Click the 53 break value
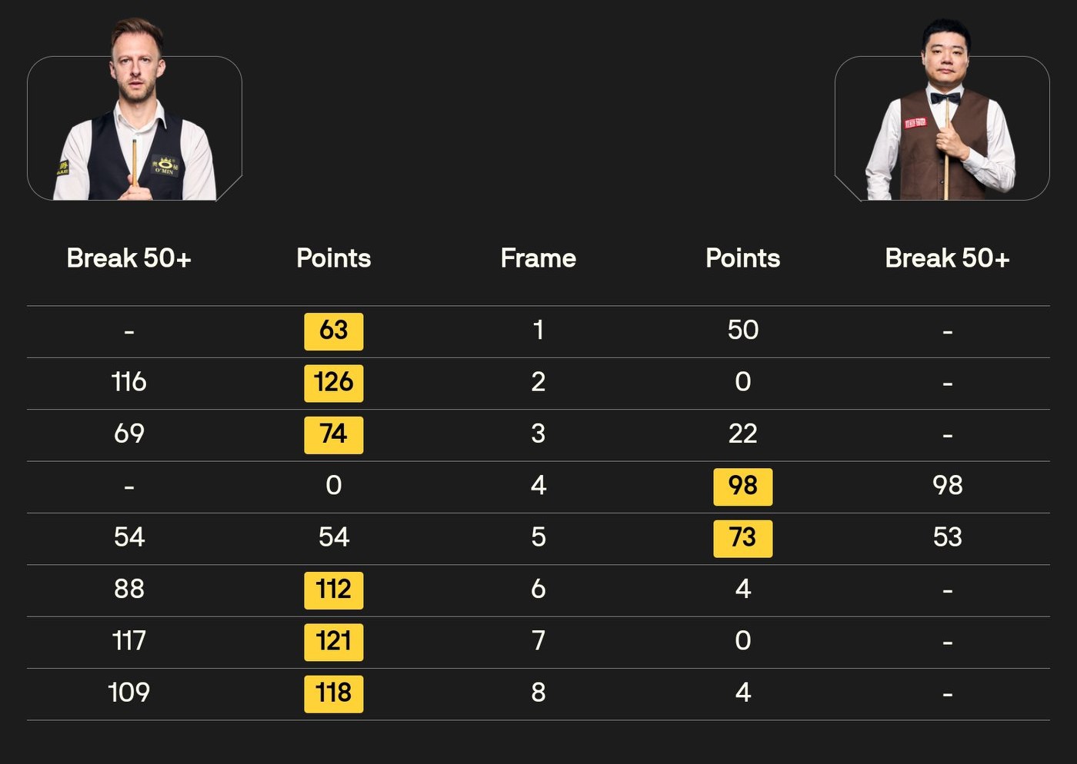The width and height of the screenshot is (1077, 764). pos(947,537)
